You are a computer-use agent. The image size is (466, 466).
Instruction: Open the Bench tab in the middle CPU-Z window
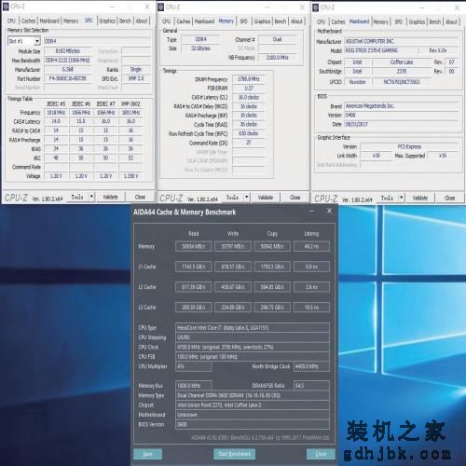click(x=281, y=21)
